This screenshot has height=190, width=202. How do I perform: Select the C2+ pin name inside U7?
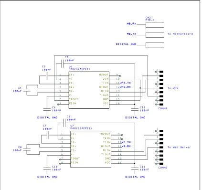pyautogui.click(x=74, y=146)
